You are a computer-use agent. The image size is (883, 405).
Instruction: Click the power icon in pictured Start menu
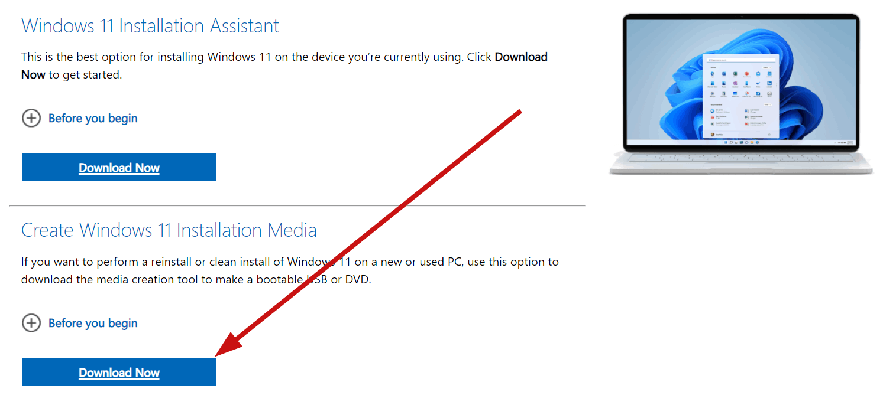[x=768, y=135]
